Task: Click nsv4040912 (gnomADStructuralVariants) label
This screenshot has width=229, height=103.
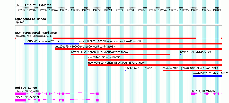Action: tap(191, 68)
